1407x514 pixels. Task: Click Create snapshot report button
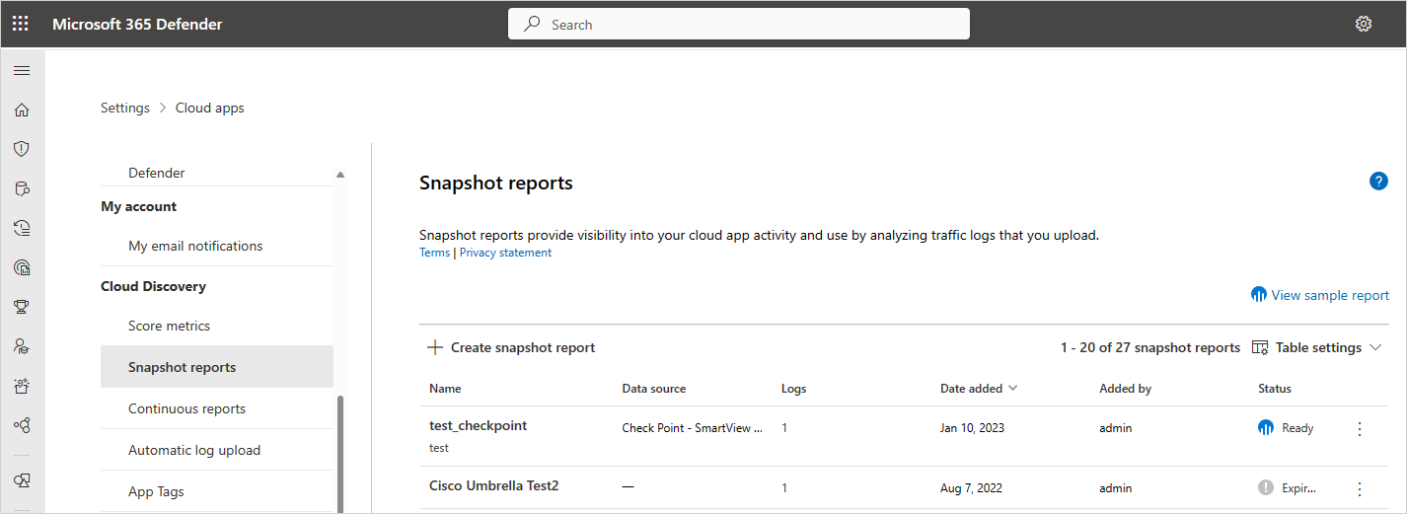(511, 347)
